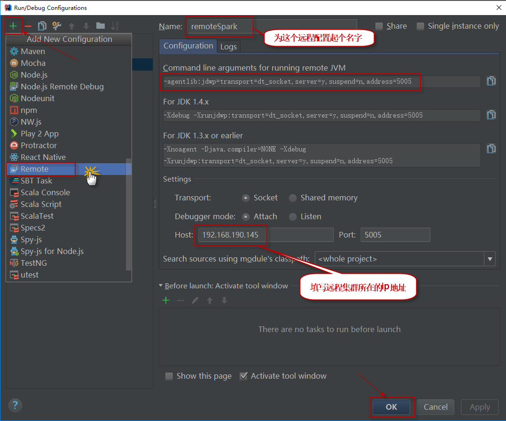
Task: Click into the Host address field
Action: 263,235
